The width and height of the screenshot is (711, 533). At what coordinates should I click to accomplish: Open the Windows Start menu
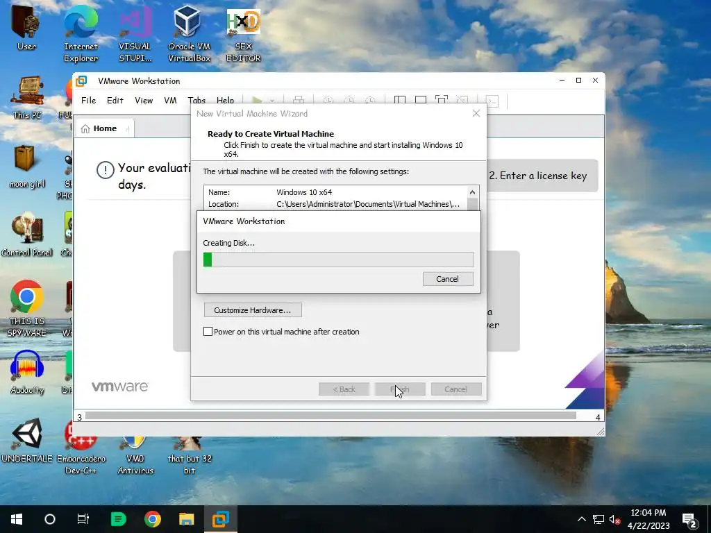(x=17, y=519)
